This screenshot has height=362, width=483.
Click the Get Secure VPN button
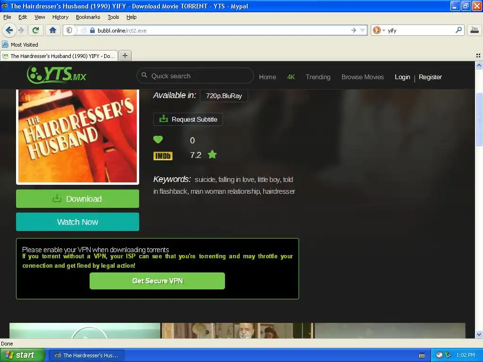point(157,281)
